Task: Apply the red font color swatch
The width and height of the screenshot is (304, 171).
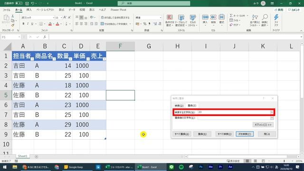Action: tap(57, 24)
